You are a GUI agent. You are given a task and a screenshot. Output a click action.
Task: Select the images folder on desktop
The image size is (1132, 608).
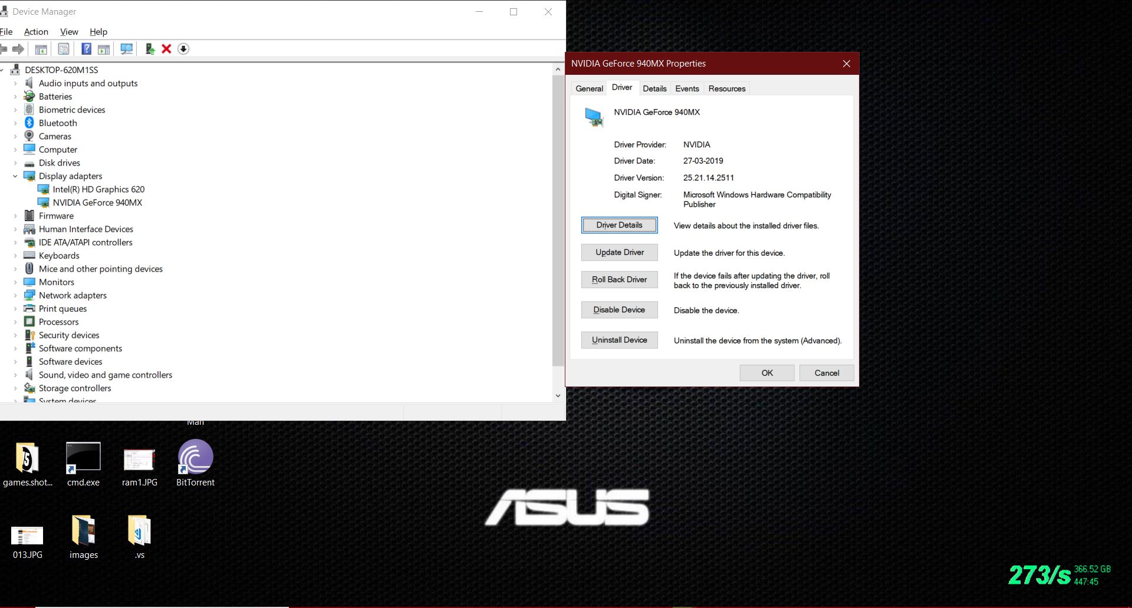coord(83,537)
